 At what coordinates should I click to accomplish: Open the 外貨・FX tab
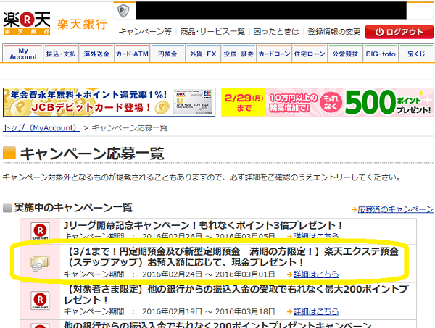coord(203,54)
